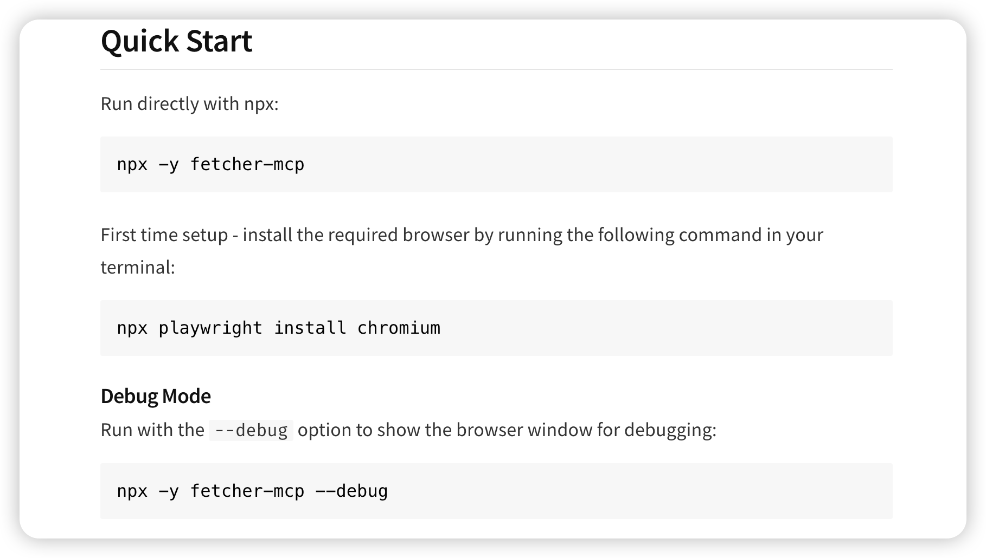Click 'npx' in the playwright command
Screen dimensions: 986x558
132,329
